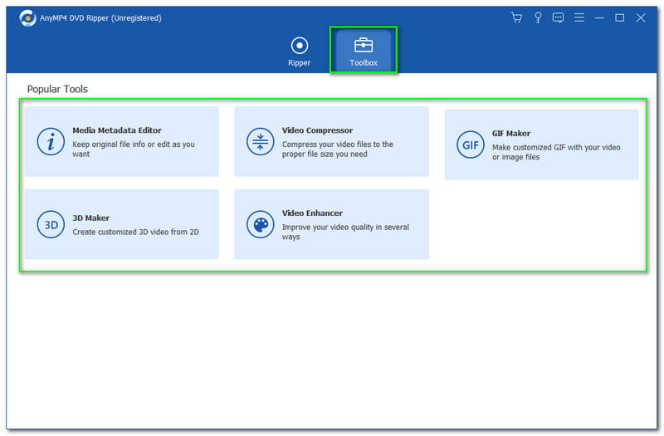The image size is (664, 436).
Task: Minimize the AnyMP4 window
Action: point(599,17)
